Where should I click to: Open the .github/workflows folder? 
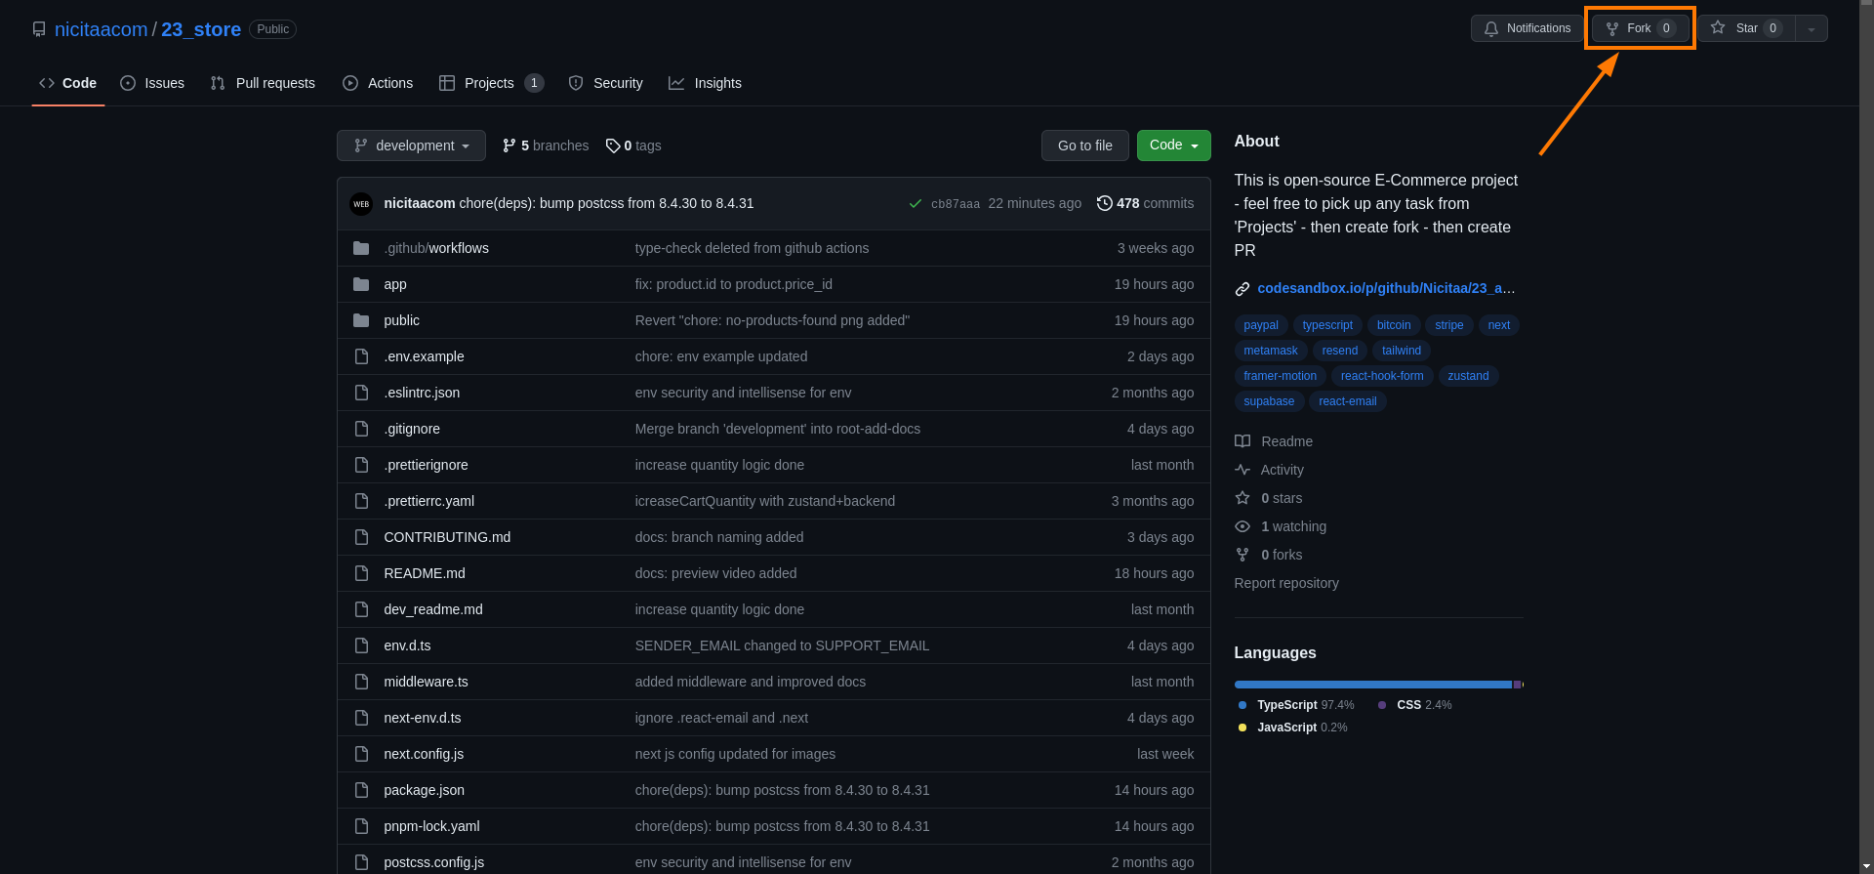436,248
